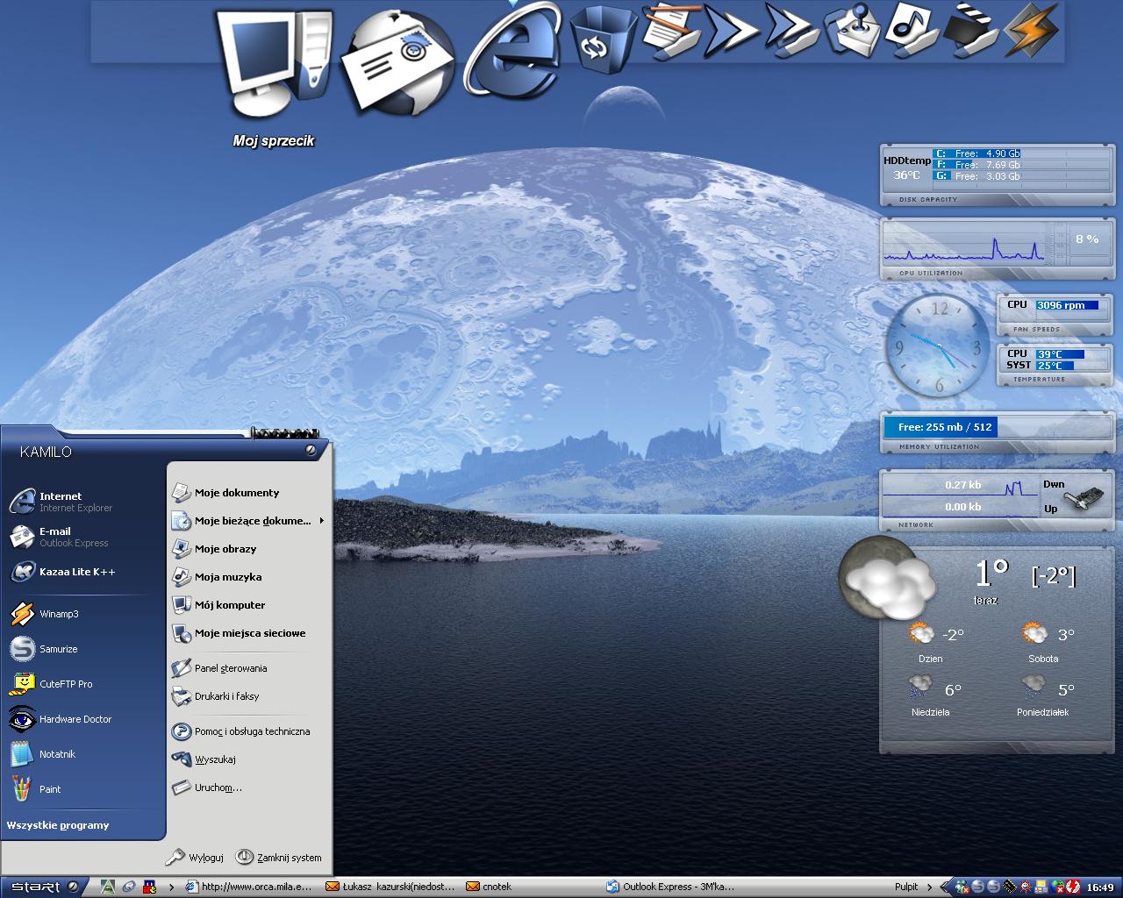This screenshot has height=898, width=1123.
Task: Click the Dzien forecast weather icon
Action: (x=920, y=633)
